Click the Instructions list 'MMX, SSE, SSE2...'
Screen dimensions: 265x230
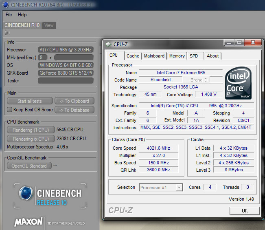coord(196,127)
